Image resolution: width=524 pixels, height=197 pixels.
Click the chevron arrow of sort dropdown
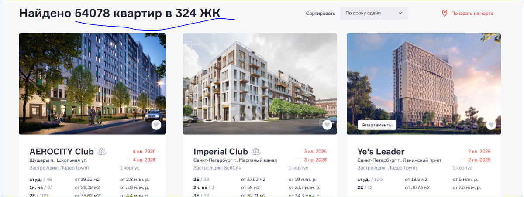[x=400, y=13]
